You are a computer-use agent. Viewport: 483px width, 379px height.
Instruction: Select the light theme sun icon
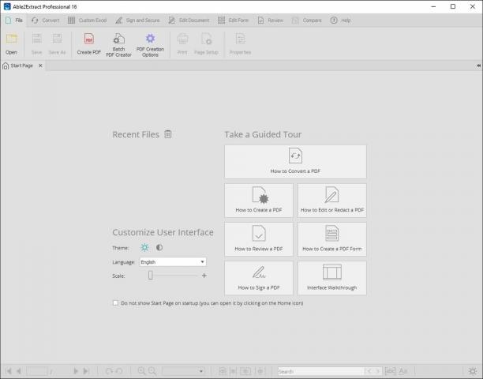click(144, 247)
